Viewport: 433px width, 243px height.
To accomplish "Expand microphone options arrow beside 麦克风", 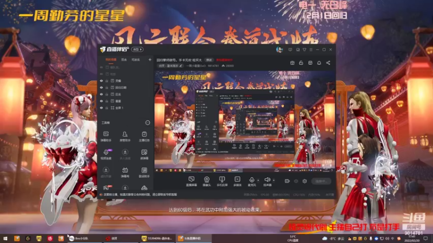I will click(x=258, y=180).
